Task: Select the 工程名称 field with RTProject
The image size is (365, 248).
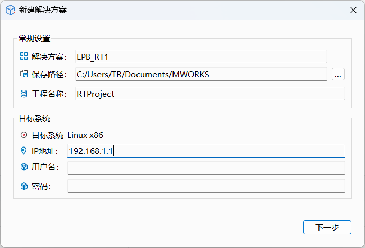Action: [x=210, y=94]
